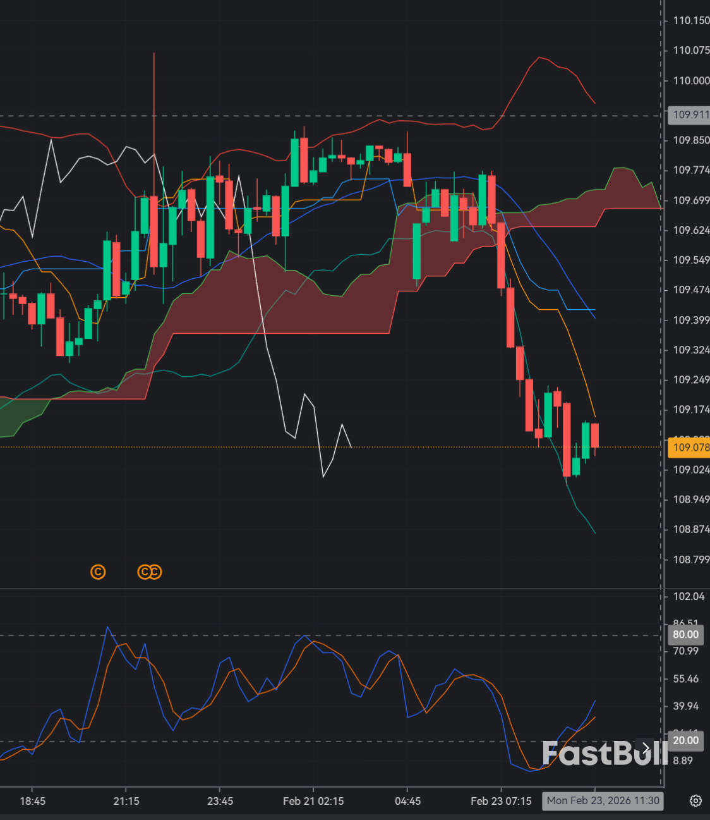Screen dimensions: 710x820
Task: Click the gray 109.911 price label
Action: [x=689, y=115]
